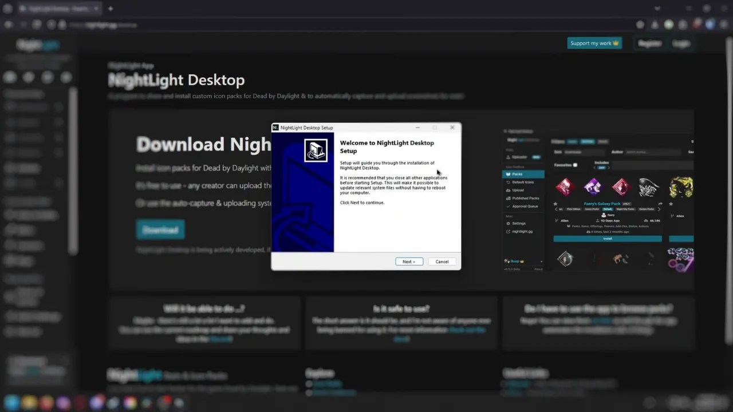Click the 'Download Nigh' large heading
The image size is (733, 412).
(203, 144)
